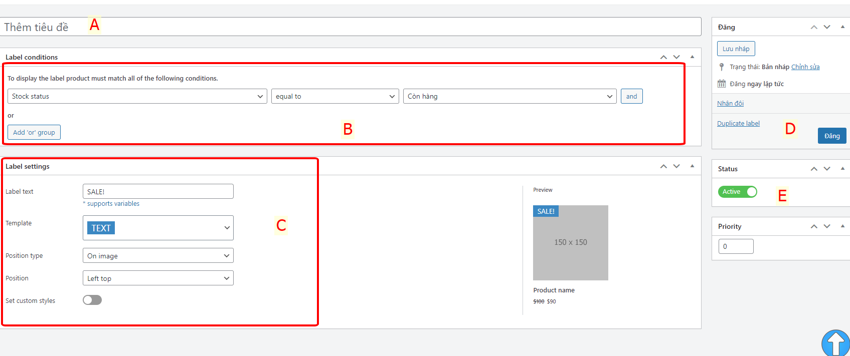Click the Priority panel heading

[x=730, y=226]
